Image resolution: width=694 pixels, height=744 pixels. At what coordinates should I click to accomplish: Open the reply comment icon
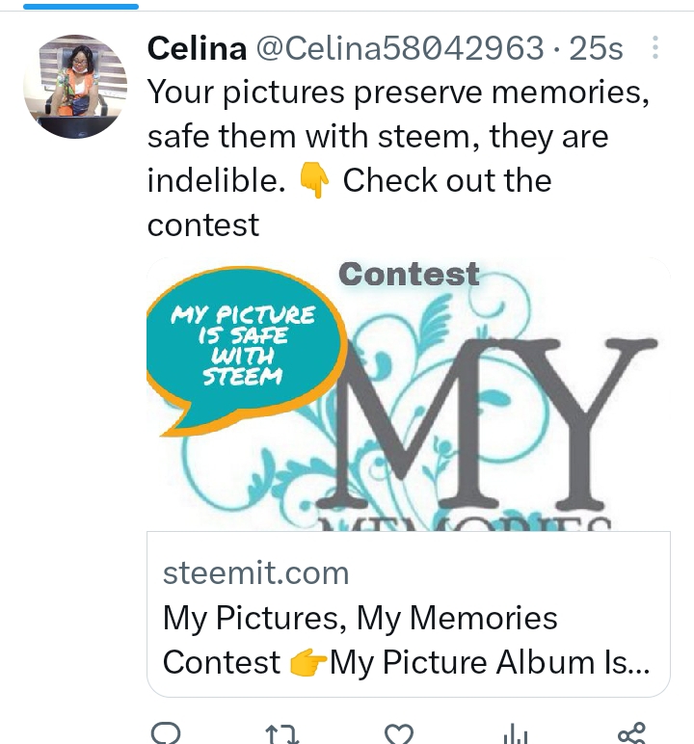tap(166, 733)
